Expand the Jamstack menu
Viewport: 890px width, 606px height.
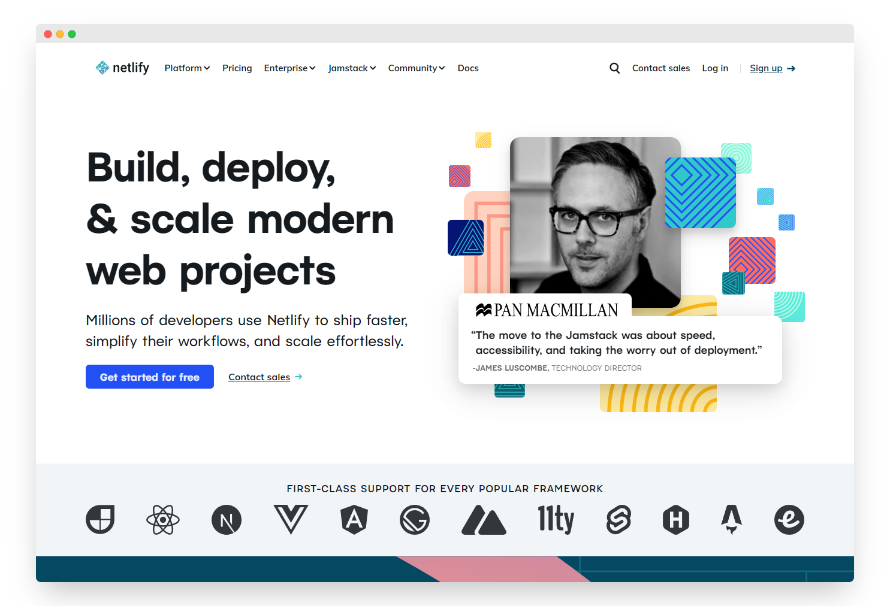[352, 68]
